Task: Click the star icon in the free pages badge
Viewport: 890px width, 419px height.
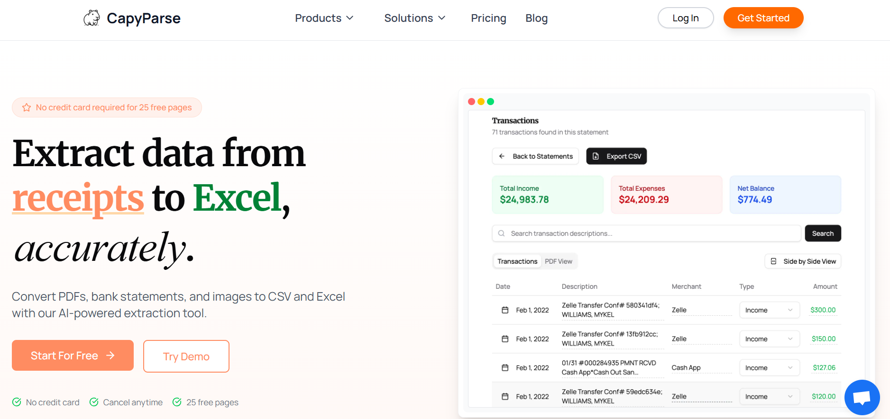Action: 27,107
